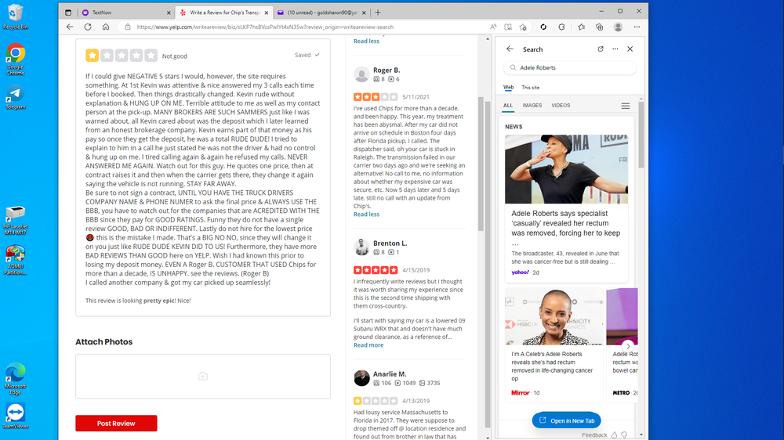Open new browser tab with plus icon
Screen dimensions: 784x440
[378, 13]
